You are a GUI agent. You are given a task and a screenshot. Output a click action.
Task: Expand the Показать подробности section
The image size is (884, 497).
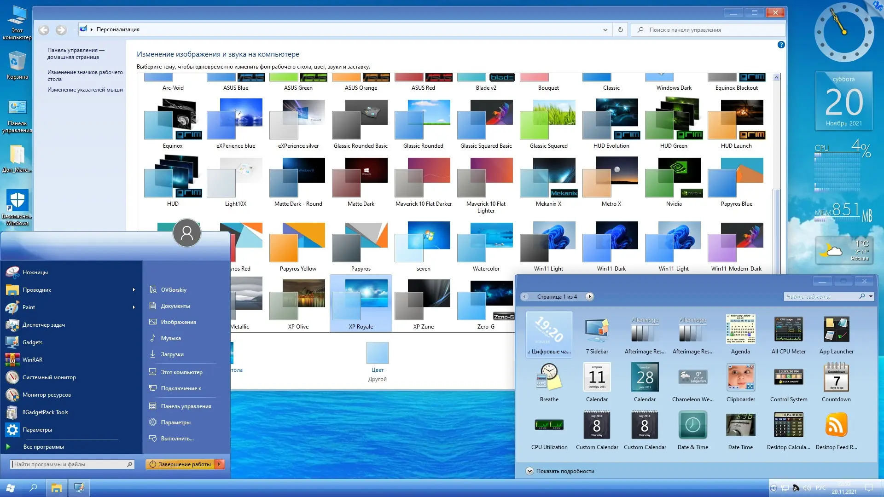pos(529,471)
